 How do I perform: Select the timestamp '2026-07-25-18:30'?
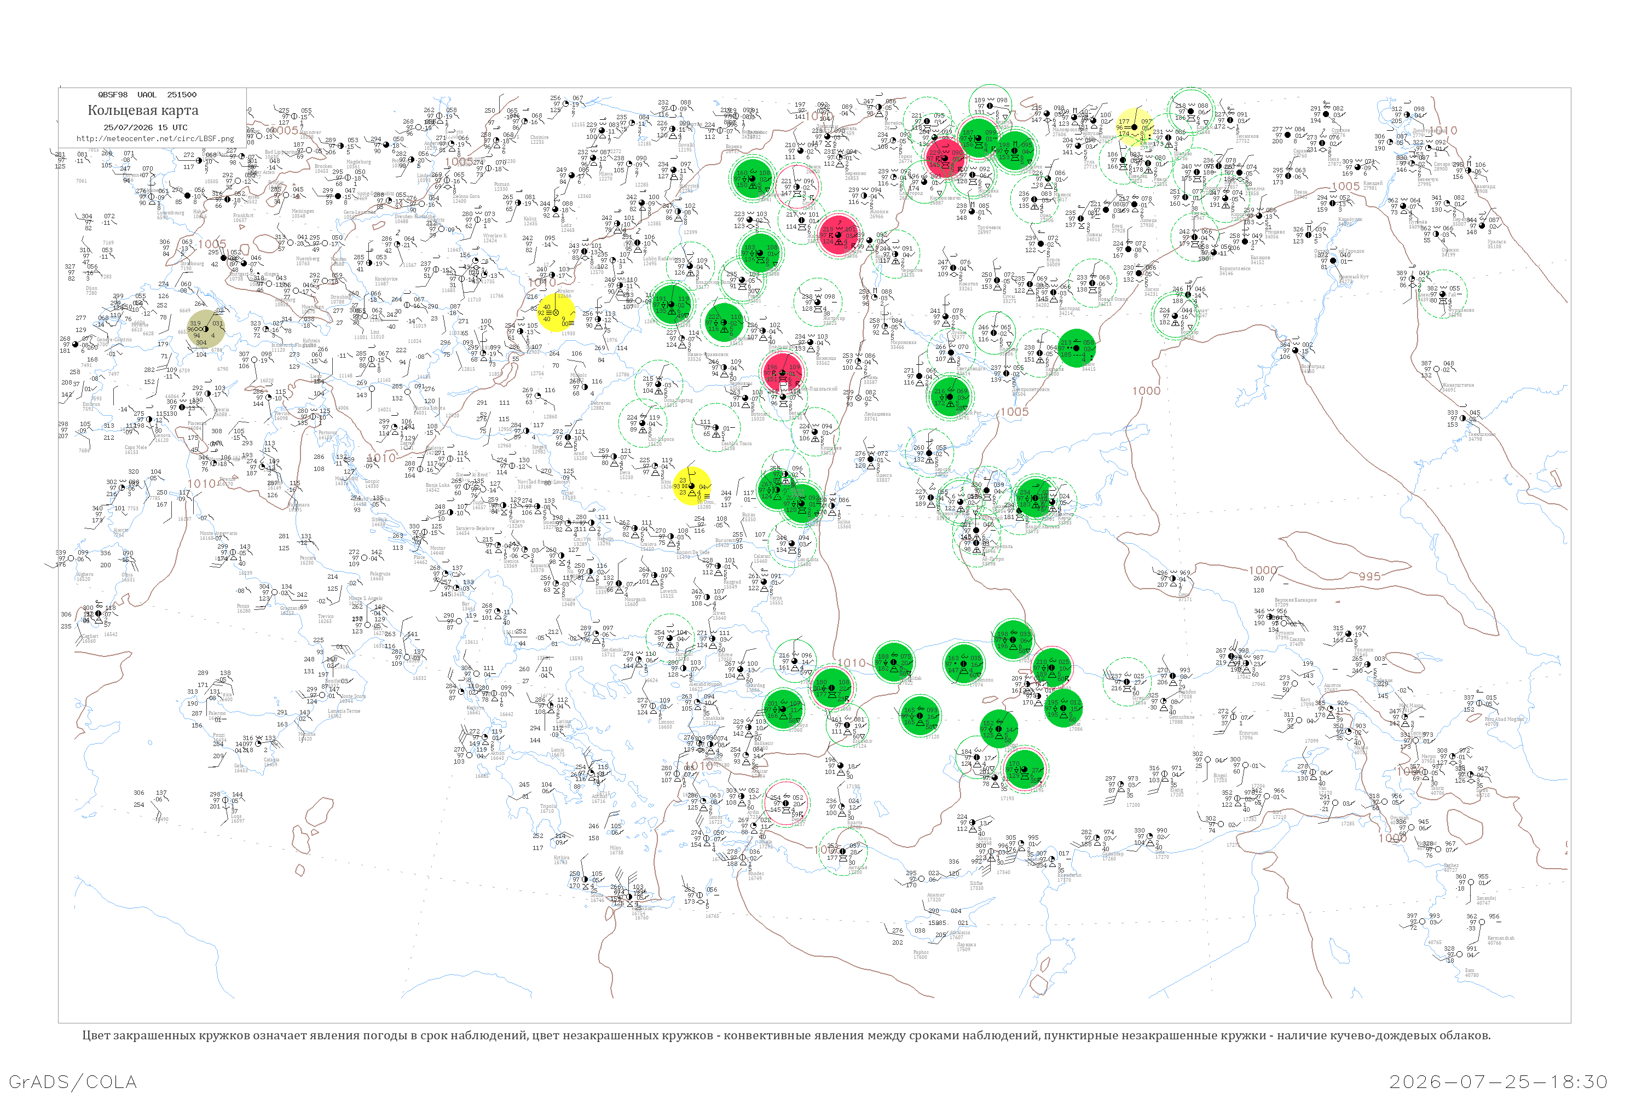click(x=1498, y=1081)
